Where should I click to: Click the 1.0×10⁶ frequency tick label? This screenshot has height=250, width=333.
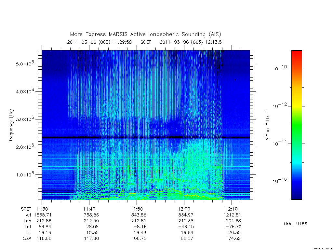(25, 174)
